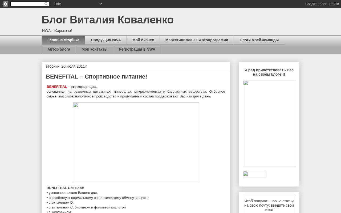This screenshot has width=341, height=213.
Task: Click the large broken image in the post
Action: pyautogui.click(x=136, y=142)
